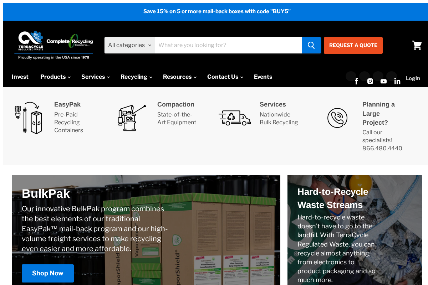Open the shopping cart icon
The image size is (428, 285).
click(x=417, y=45)
